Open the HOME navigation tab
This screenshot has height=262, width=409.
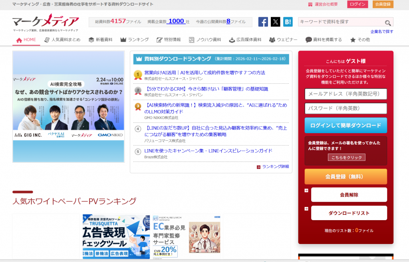26,40
